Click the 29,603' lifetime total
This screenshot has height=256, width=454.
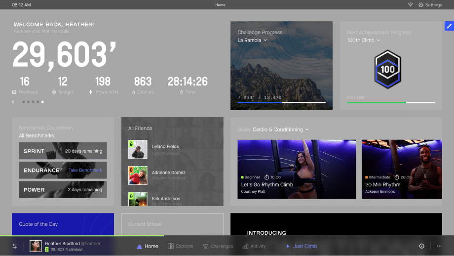(x=64, y=55)
